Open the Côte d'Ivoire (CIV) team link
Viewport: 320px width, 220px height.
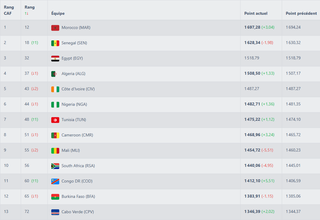point(78,89)
